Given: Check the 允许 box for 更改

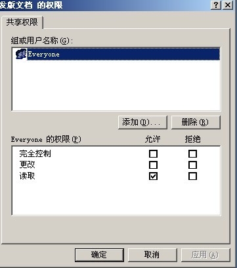Looking at the screenshot, I should point(153,165).
